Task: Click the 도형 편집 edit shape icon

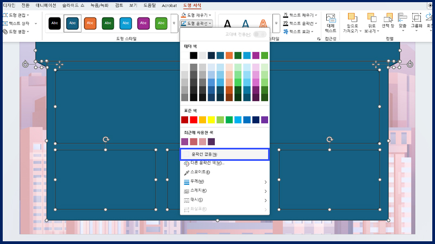Action: pyautogui.click(x=5, y=15)
